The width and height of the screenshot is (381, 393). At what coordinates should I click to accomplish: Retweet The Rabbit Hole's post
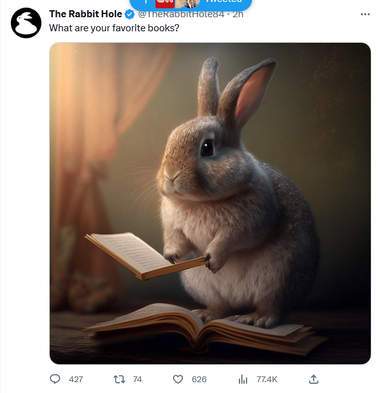pyautogui.click(x=119, y=379)
